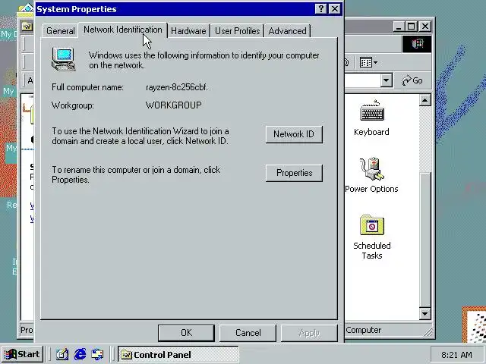Click the vertical scrollbar thumb in Control Panel
This screenshot has height=364, width=486.
pos(424,240)
